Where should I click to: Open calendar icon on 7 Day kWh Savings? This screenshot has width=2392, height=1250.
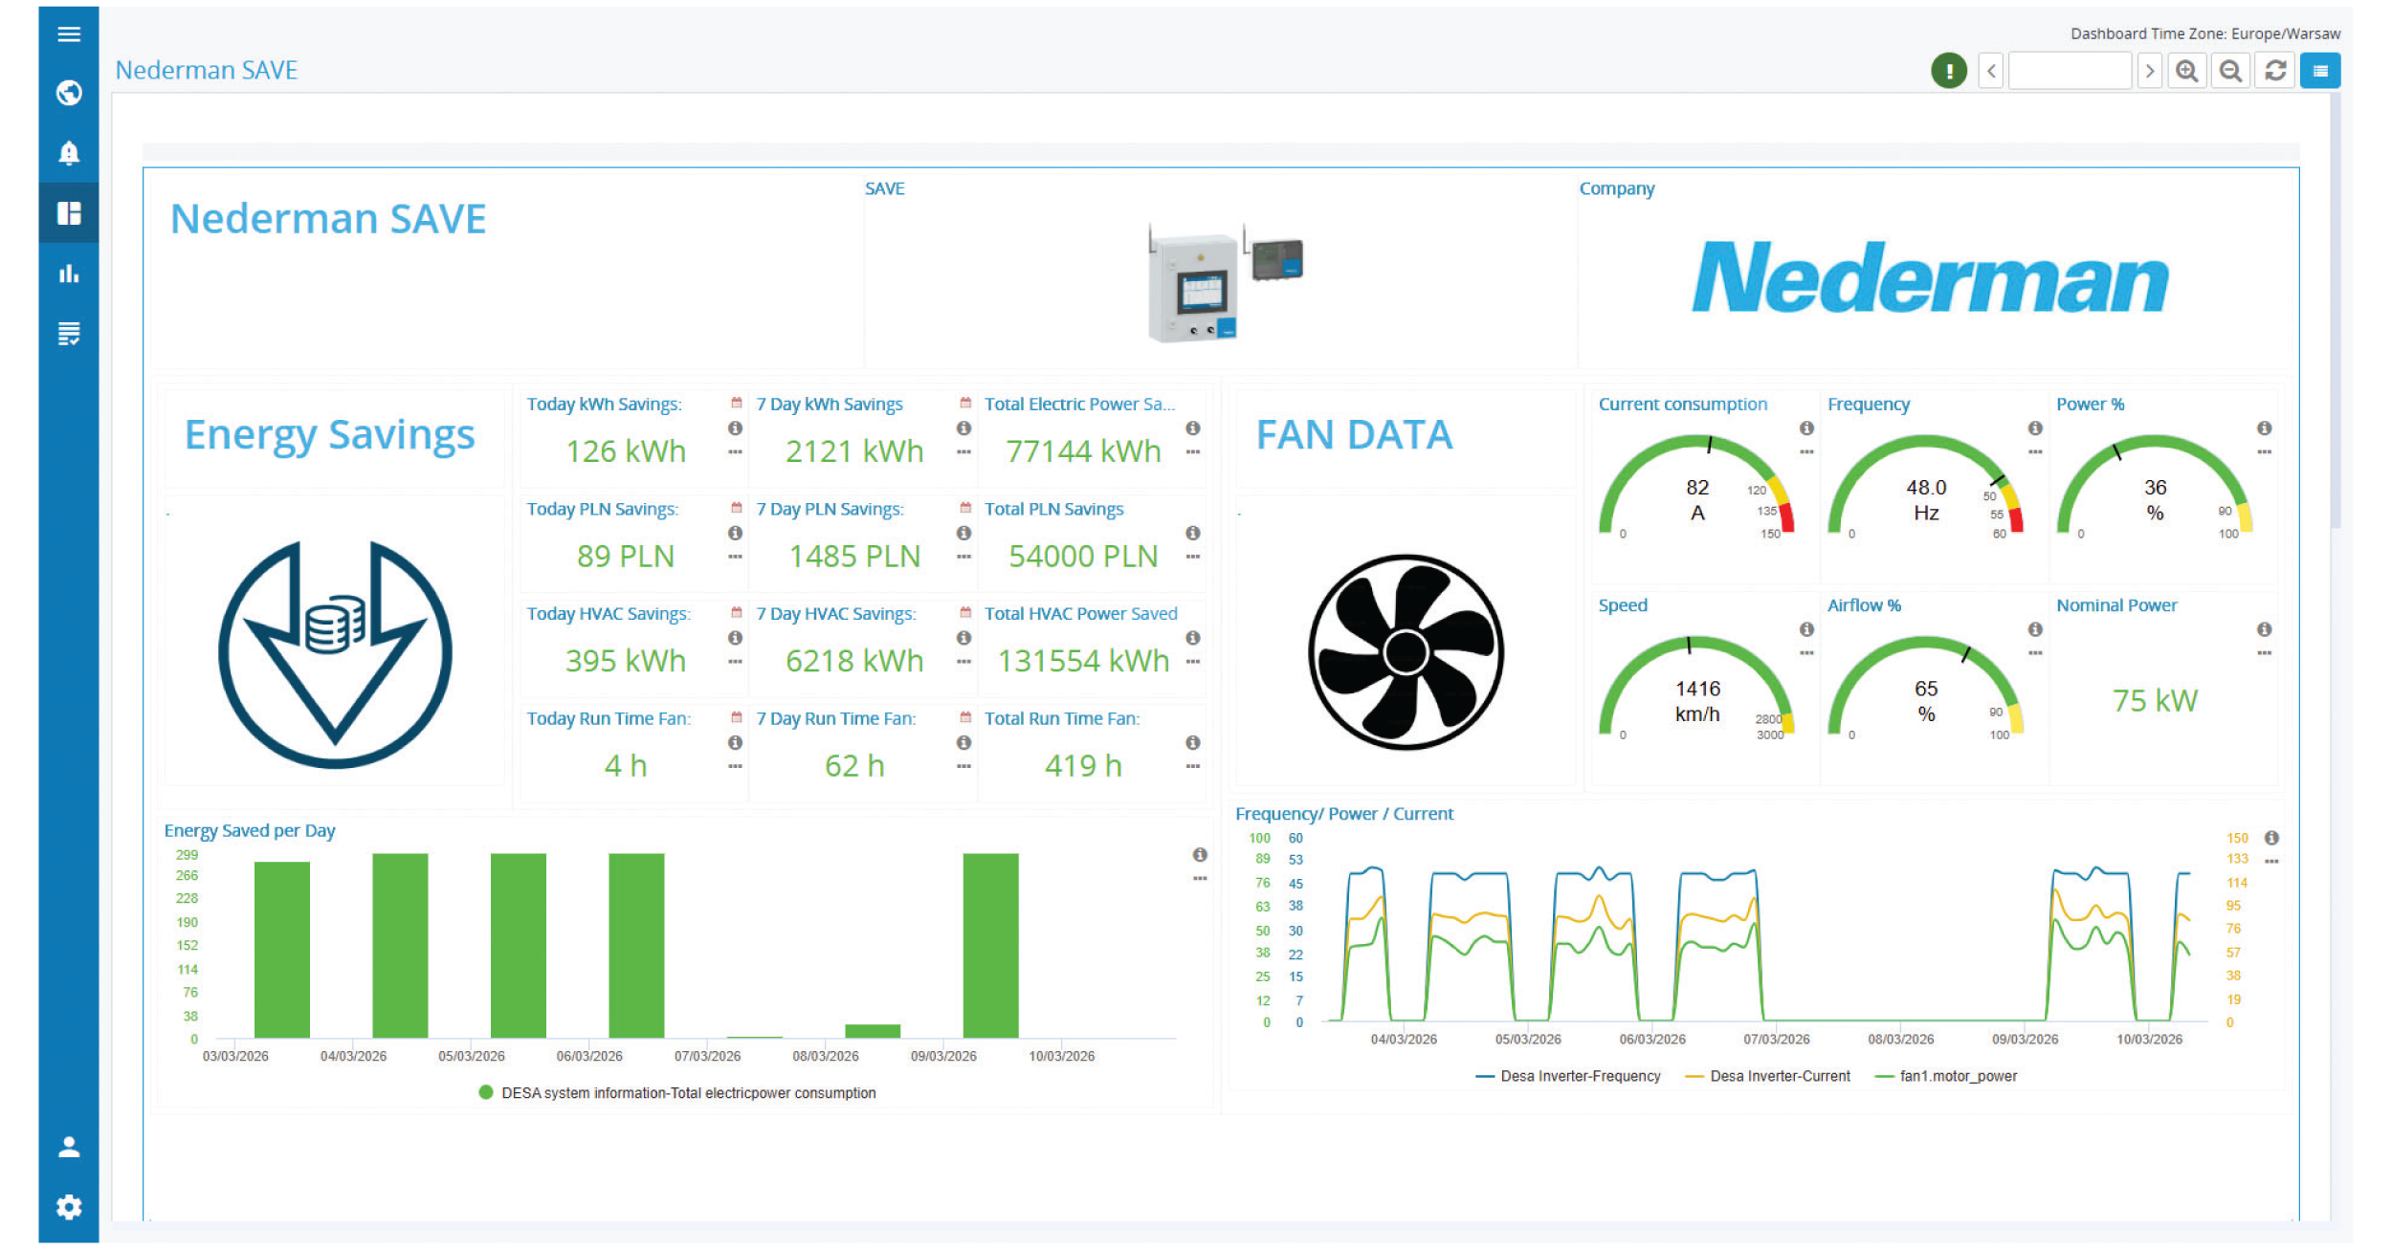pyautogui.click(x=965, y=404)
